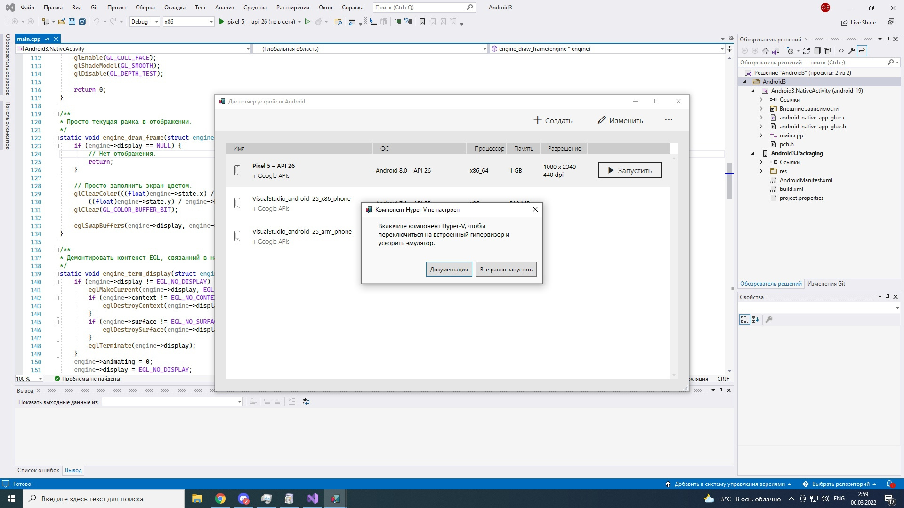The image size is (904, 508).
Task: Start without debugging outline play icon
Action: click(x=307, y=22)
